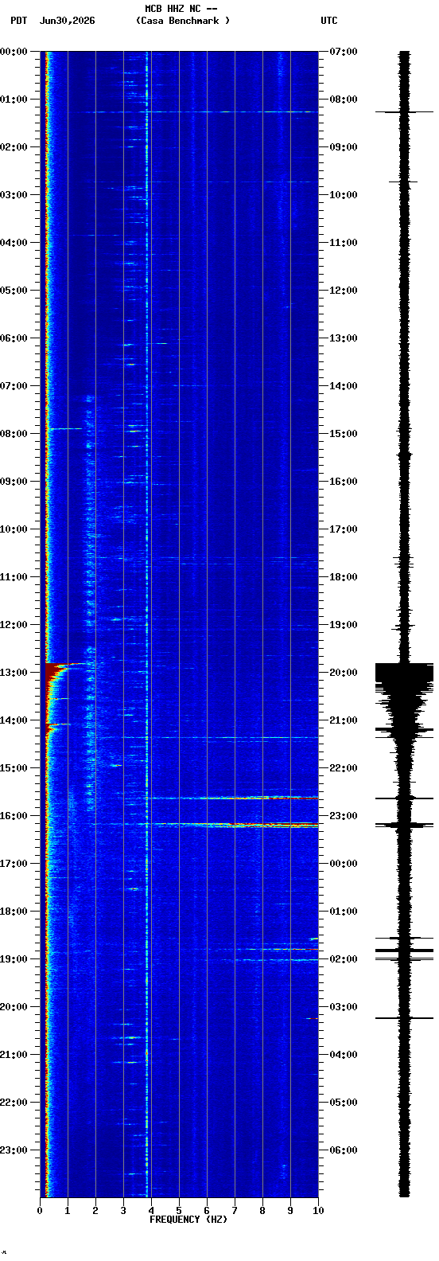Click the title text 'MCB HHZ NC --'
This screenshot has width=439, height=1261.
pos(181,9)
